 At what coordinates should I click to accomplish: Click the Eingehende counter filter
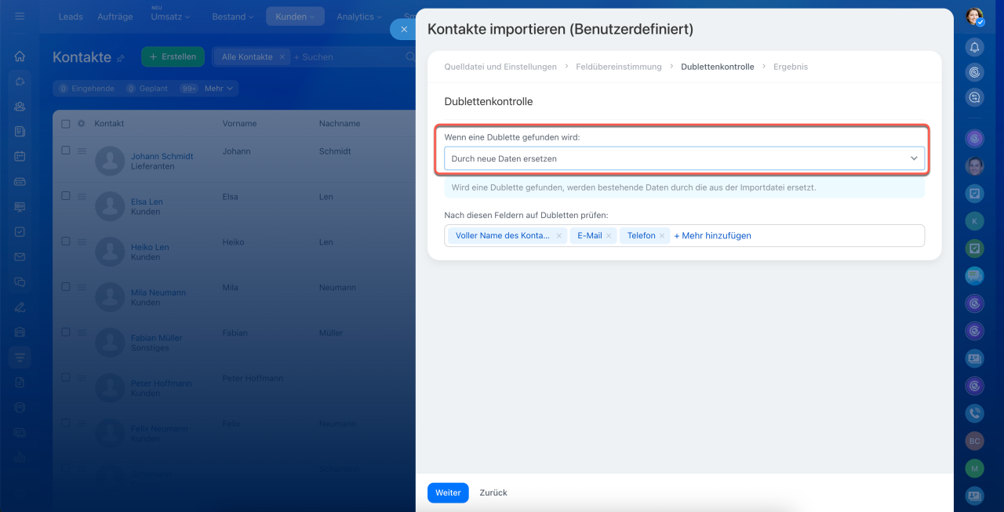86,89
